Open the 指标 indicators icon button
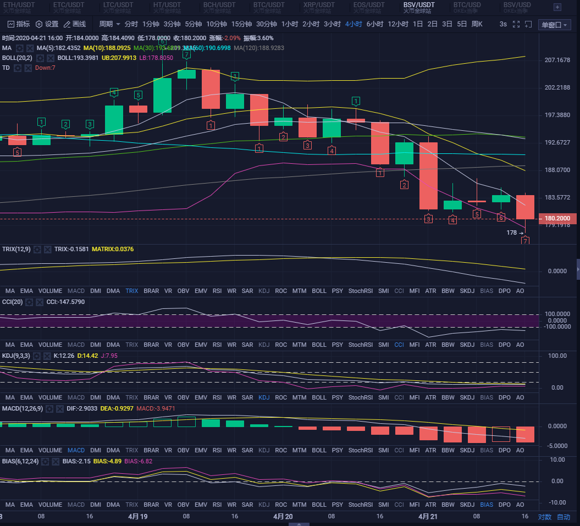 tap(19, 24)
